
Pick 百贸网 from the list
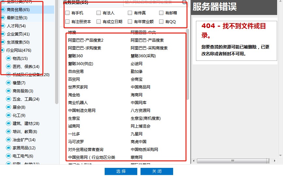(x=74, y=79)
